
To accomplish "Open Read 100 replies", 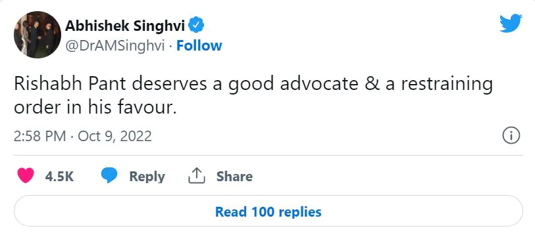I will (x=268, y=211).
